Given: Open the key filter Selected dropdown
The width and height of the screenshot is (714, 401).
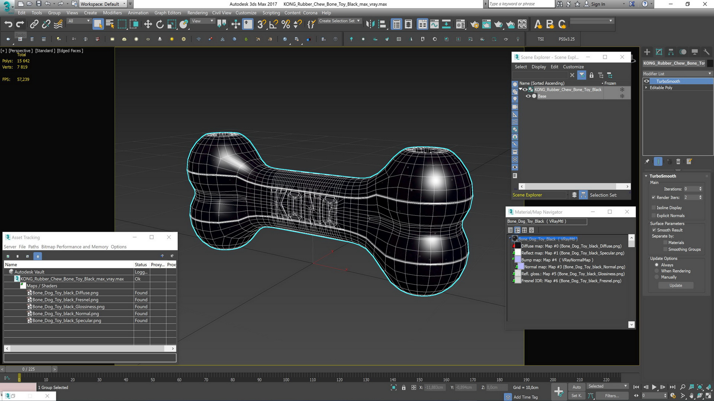Looking at the screenshot, I should (x=608, y=387).
